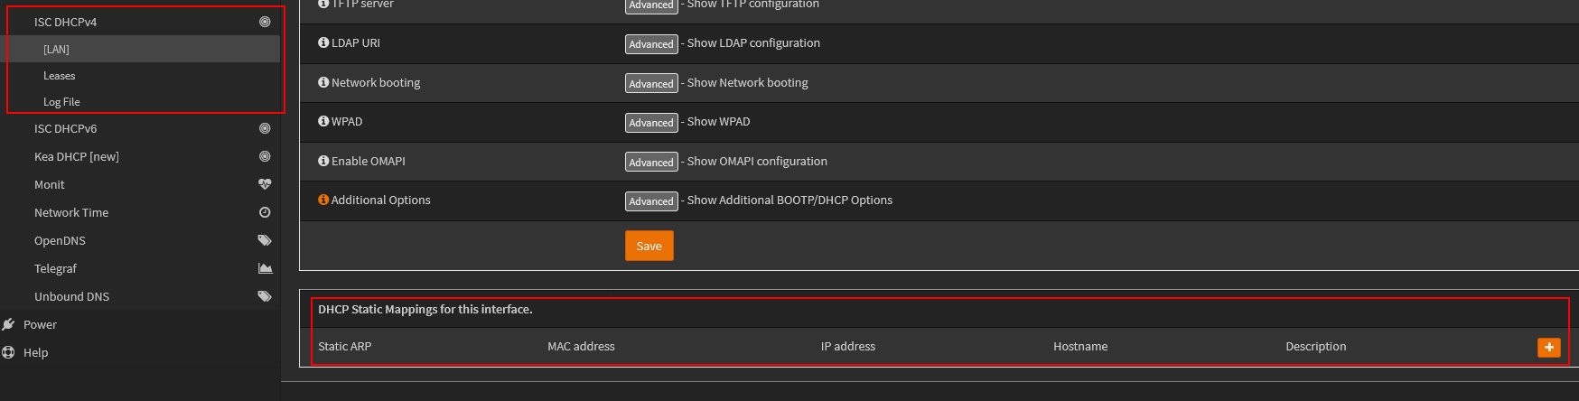Viewport: 1579px width, 401px height.
Task: Click the Kea DHCP bullseye icon
Action: pyautogui.click(x=265, y=156)
